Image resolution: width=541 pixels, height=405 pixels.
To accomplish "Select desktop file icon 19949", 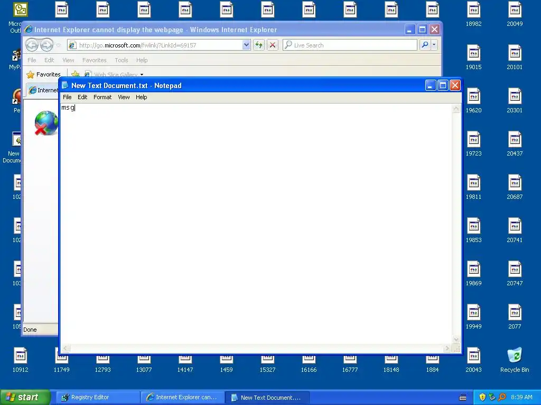I will [473, 317].
